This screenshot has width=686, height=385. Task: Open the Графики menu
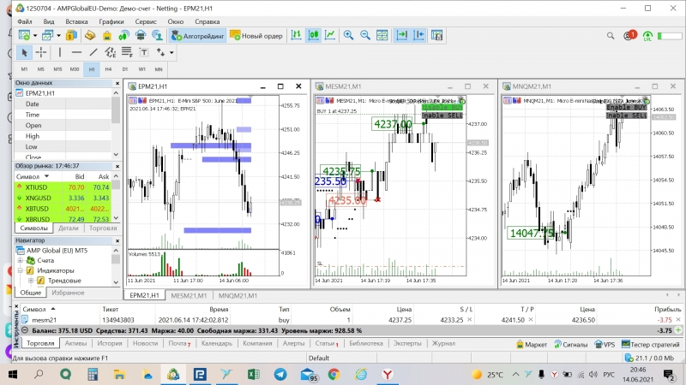(x=111, y=21)
